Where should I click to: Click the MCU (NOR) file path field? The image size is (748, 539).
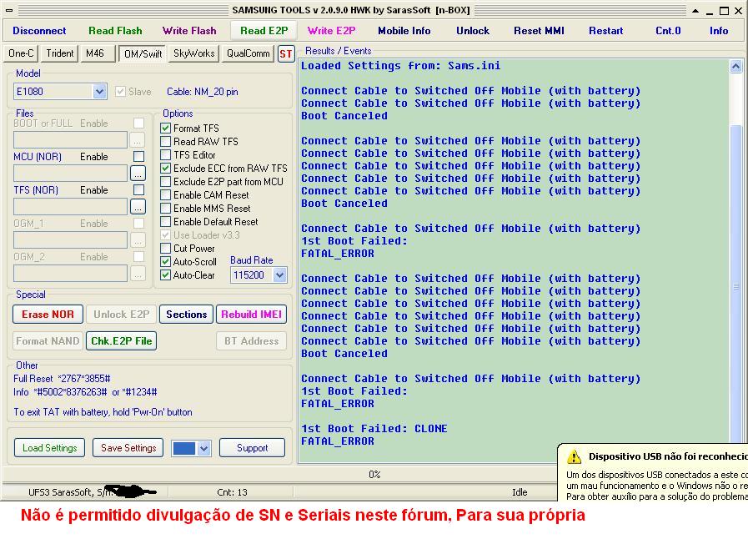pyautogui.click(x=71, y=174)
